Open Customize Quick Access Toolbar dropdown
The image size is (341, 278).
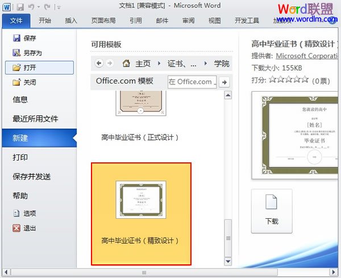pos(59,7)
